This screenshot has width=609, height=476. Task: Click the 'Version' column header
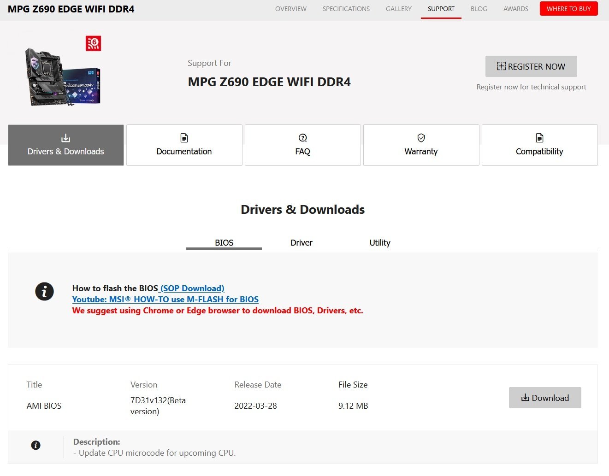pos(144,385)
